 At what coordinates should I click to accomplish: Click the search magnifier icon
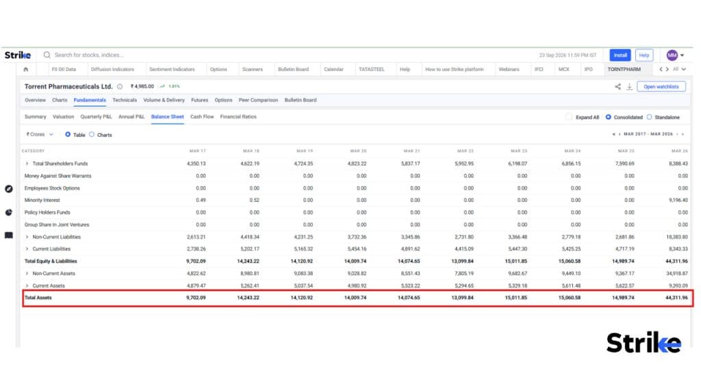point(47,55)
